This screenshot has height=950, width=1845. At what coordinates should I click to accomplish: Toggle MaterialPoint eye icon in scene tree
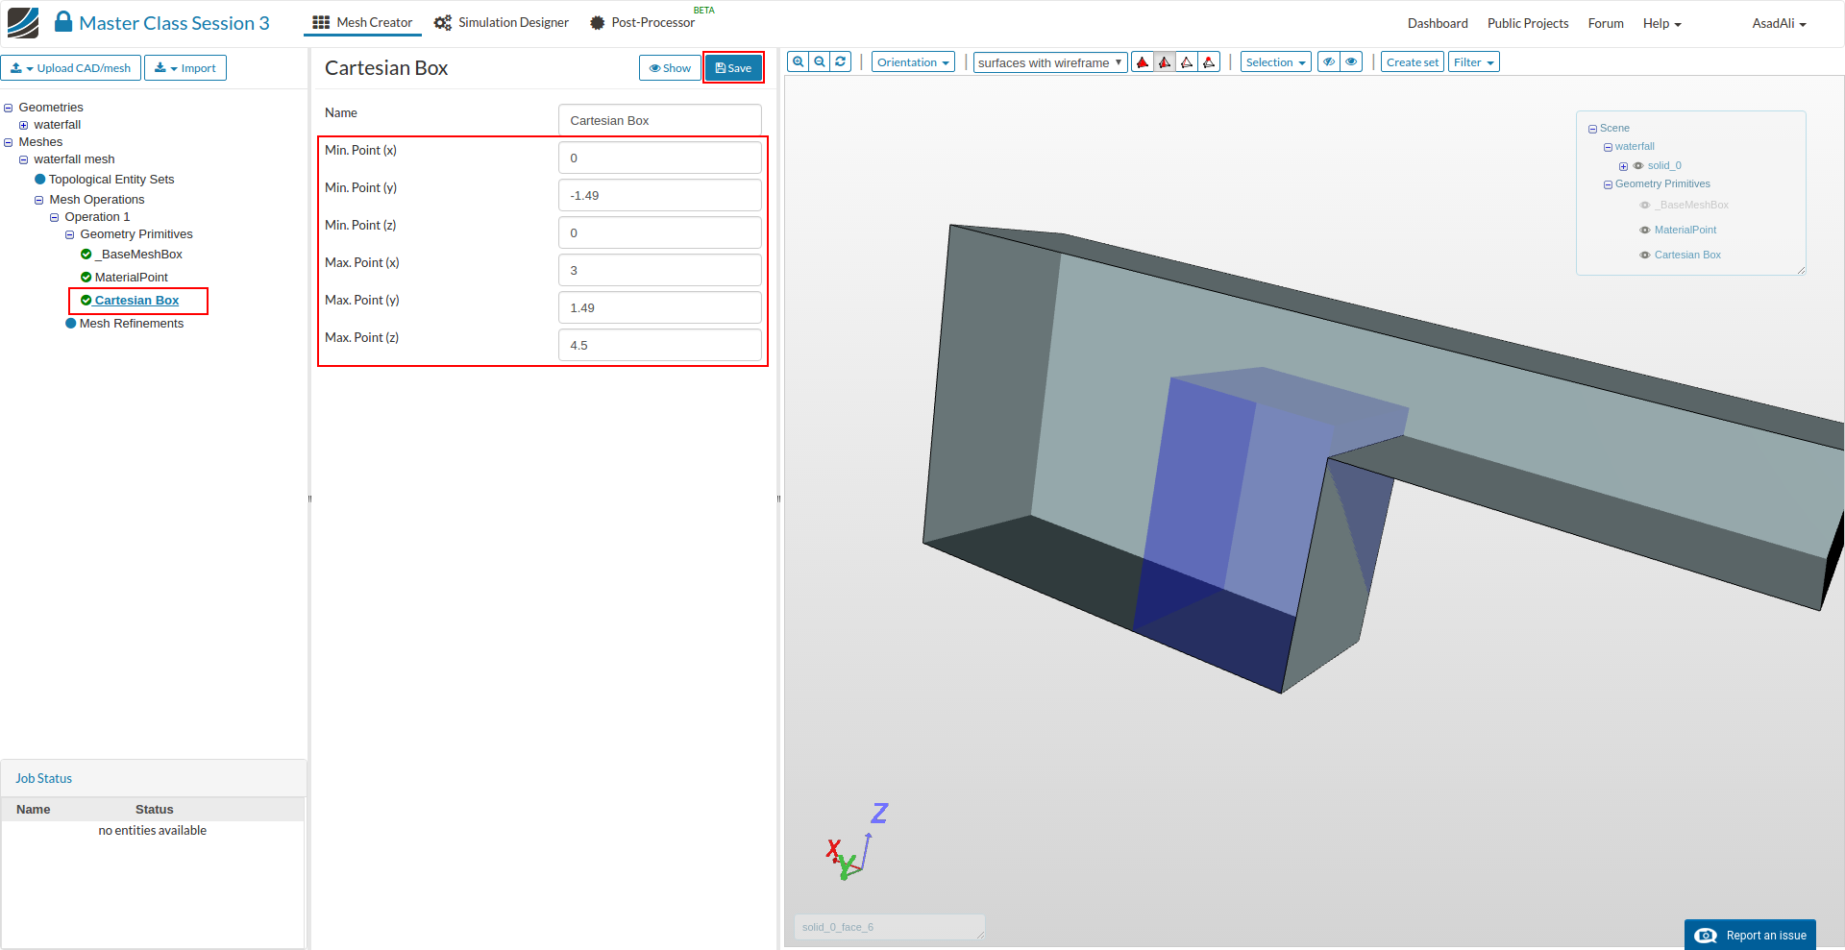pos(1645,231)
